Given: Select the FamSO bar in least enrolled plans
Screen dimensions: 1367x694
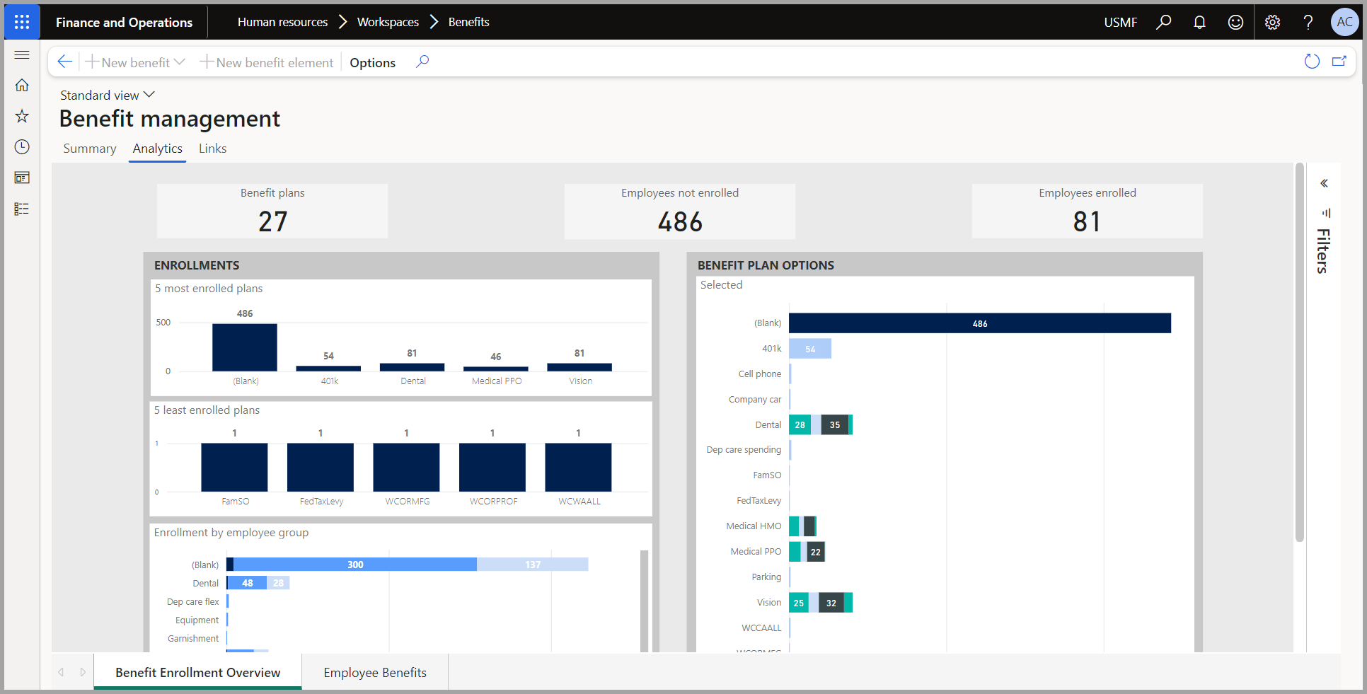Looking at the screenshot, I should (234, 467).
